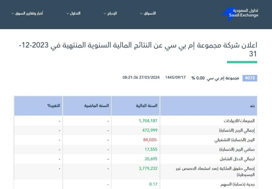Open the الأسواق menu
272x189 pixels.
click(148, 13)
